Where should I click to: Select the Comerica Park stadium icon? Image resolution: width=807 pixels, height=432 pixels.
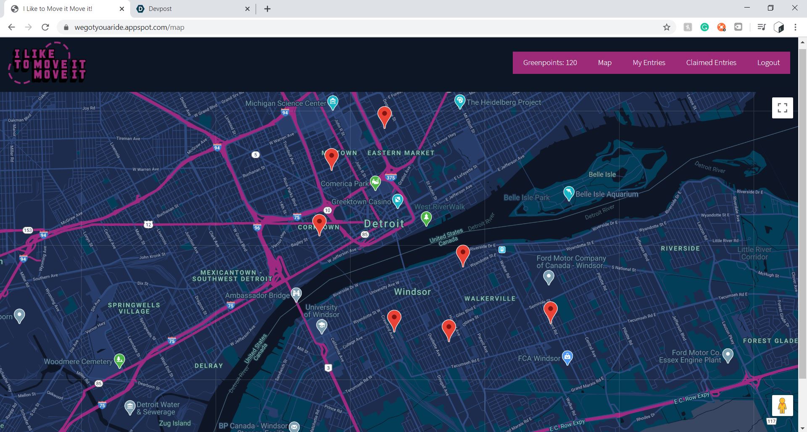[x=375, y=183]
